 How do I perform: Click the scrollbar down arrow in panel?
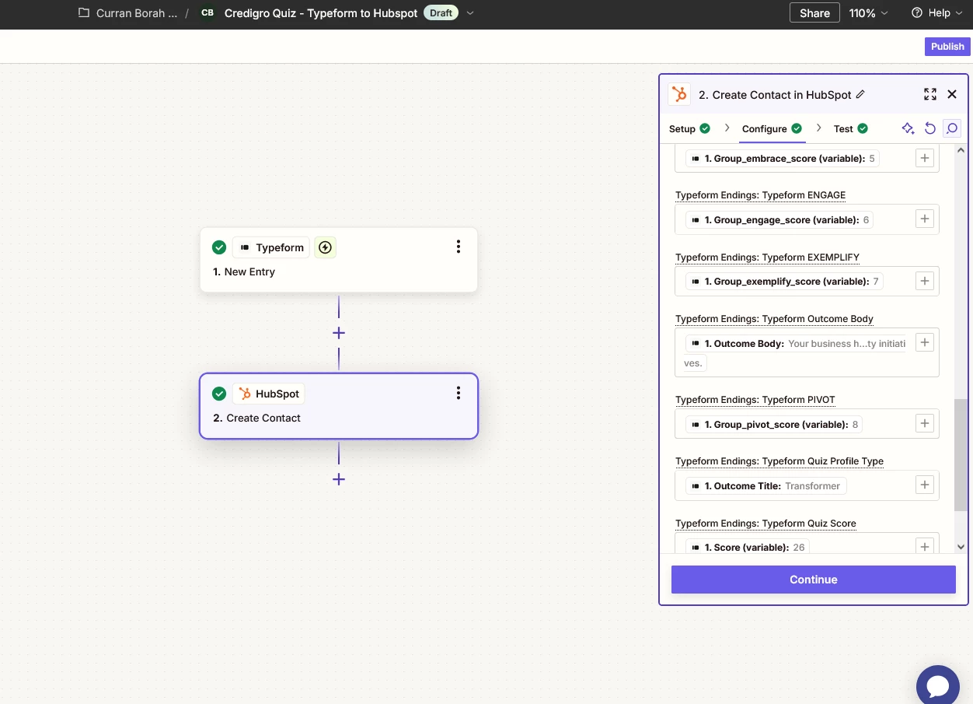point(961,547)
